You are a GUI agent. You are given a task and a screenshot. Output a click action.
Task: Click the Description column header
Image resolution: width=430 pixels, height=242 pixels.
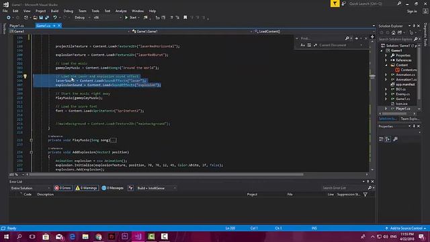[x=46, y=194]
